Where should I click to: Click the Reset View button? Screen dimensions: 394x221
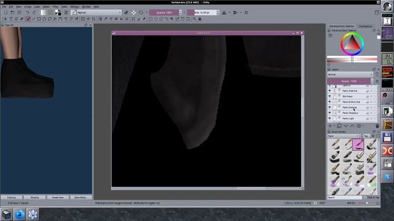click(x=58, y=198)
